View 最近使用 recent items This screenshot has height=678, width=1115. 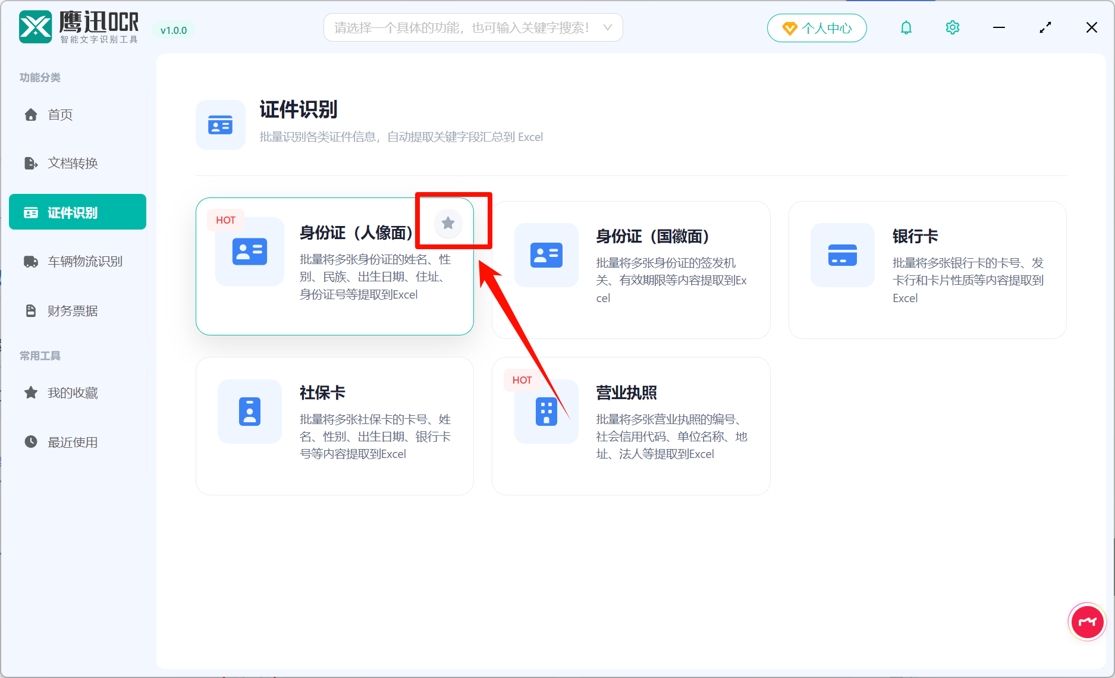point(72,442)
